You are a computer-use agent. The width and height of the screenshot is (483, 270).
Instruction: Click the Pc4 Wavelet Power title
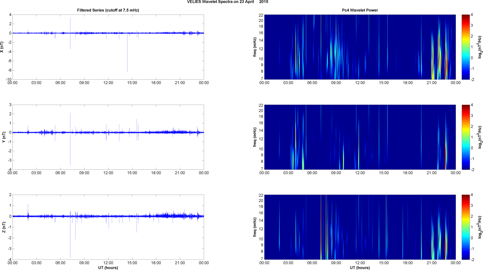(360, 10)
